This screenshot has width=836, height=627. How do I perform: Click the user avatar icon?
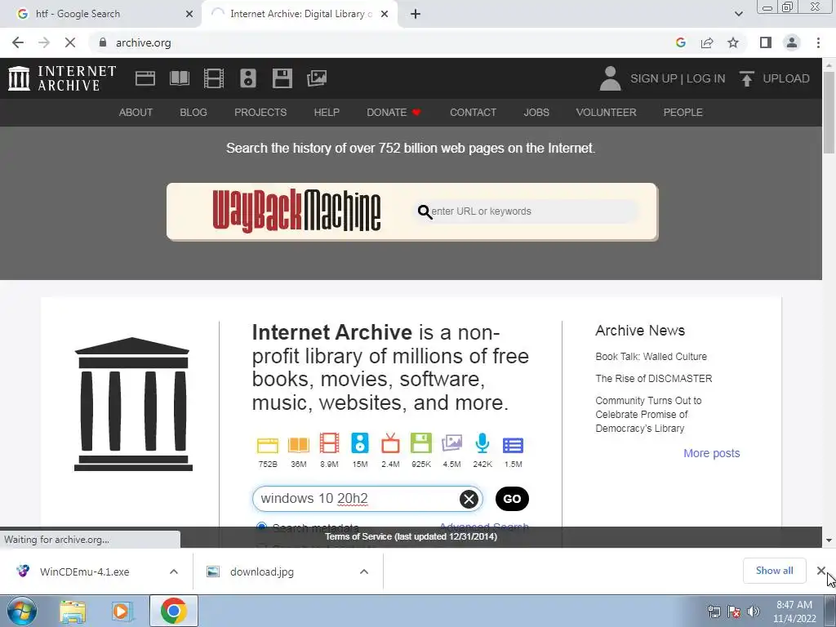tap(611, 78)
